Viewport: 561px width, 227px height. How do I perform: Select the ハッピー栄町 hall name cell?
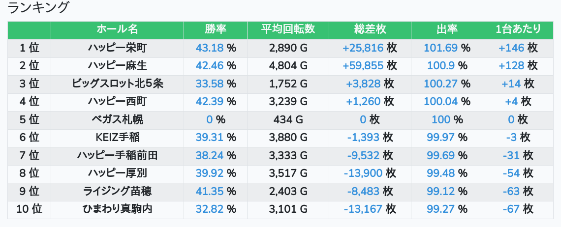pyautogui.click(x=117, y=48)
